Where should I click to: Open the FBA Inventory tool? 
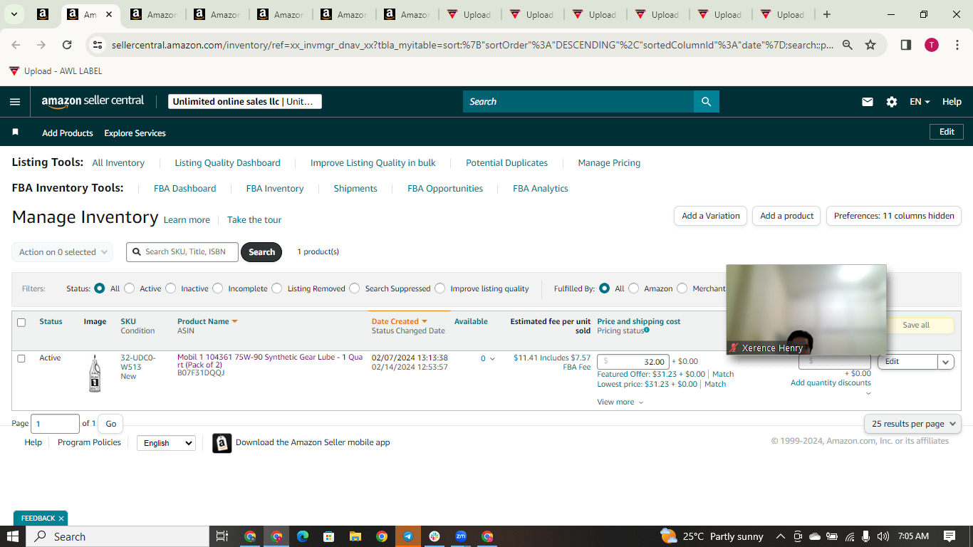point(275,189)
